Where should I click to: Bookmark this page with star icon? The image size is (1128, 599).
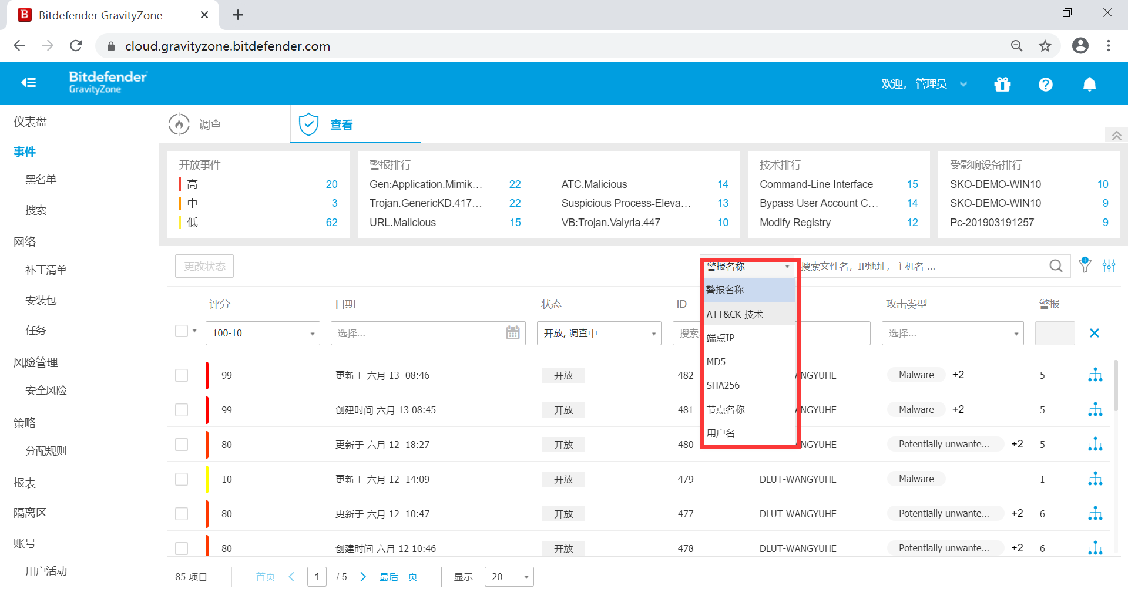point(1045,46)
